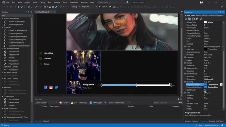Open the Build menu
The height and width of the screenshot is (127, 226).
pyautogui.click(x=35, y=2)
